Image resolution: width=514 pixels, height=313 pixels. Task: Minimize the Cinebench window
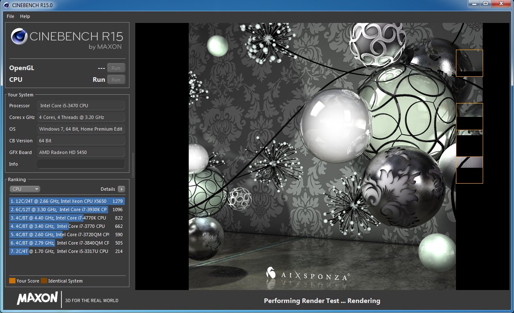473,4
